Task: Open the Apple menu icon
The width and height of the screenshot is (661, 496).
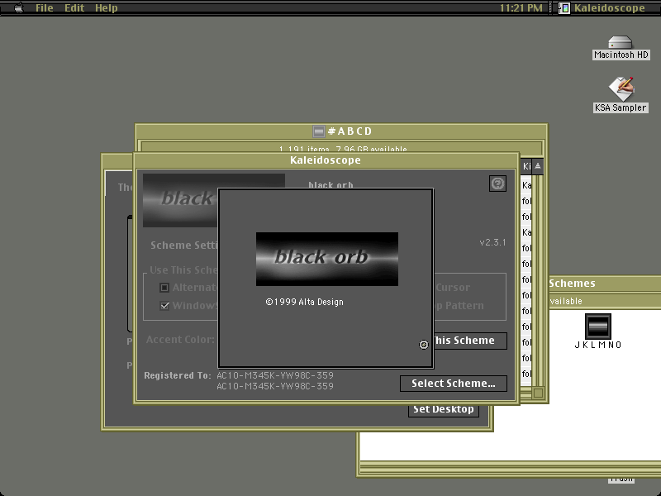Action: 19,7
